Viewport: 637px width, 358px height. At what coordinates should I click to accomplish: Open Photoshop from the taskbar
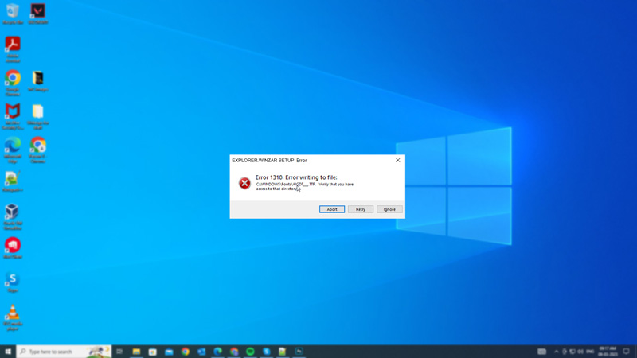click(x=299, y=352)
